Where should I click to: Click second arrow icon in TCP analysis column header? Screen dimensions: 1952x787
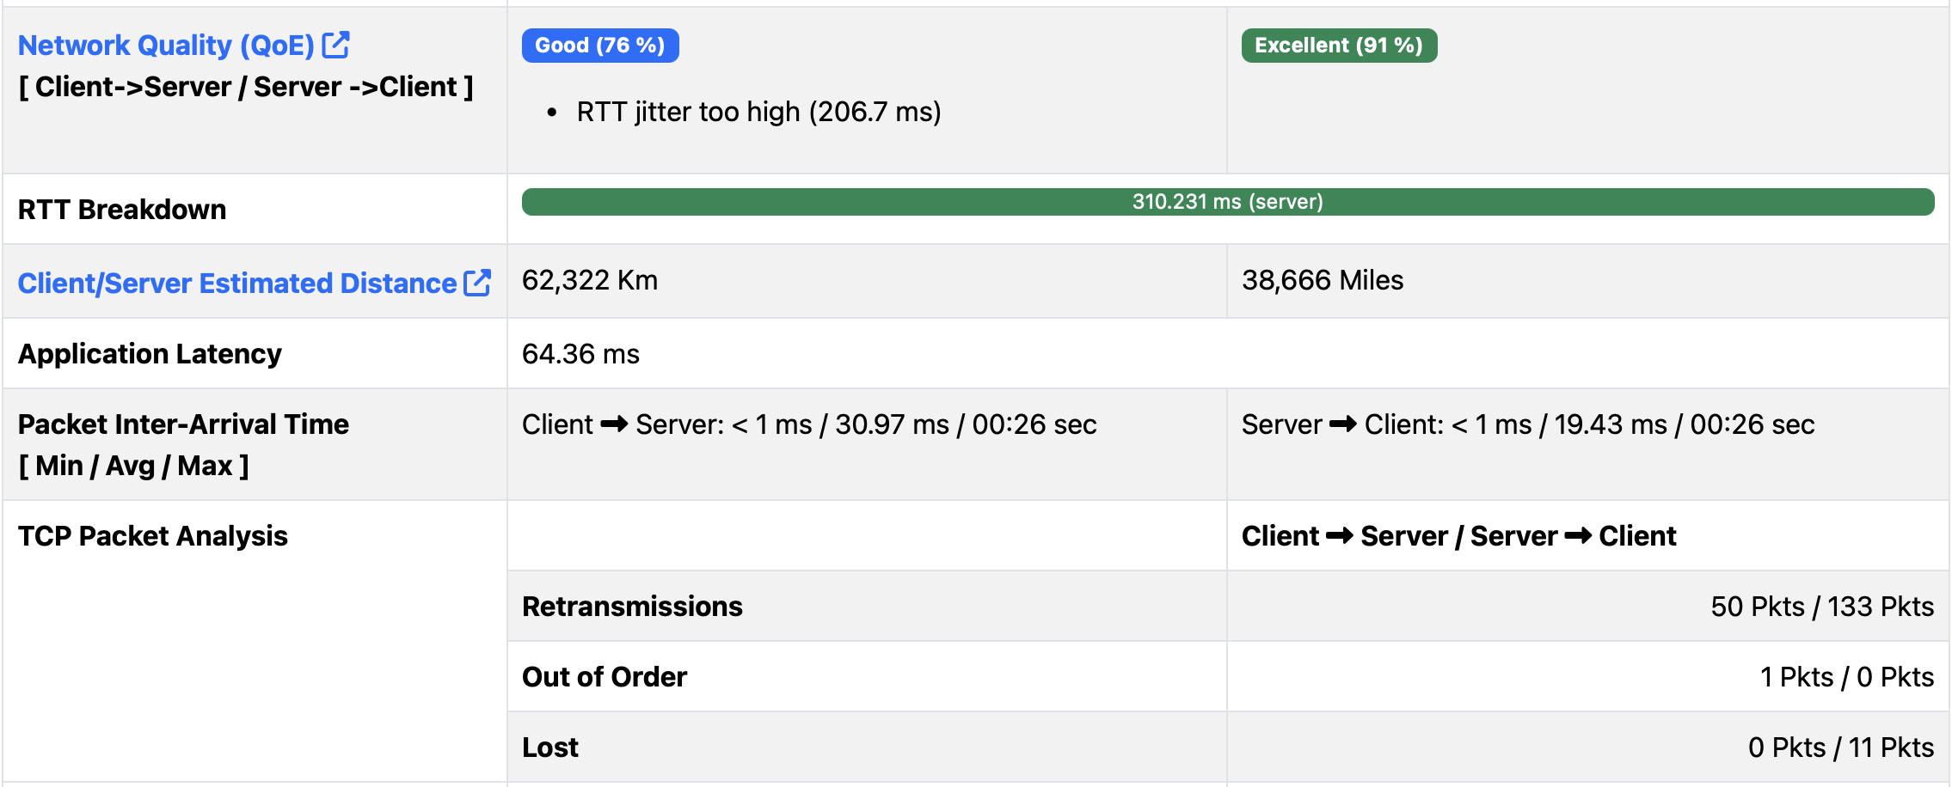pos(1577,536)
